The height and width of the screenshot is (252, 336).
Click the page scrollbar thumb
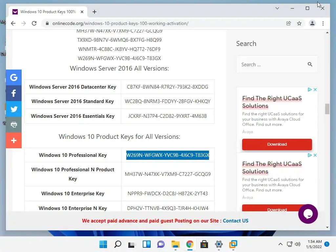coord(327,109)
